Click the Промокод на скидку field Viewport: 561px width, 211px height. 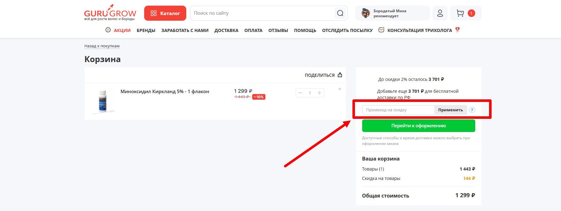point(398,110)
